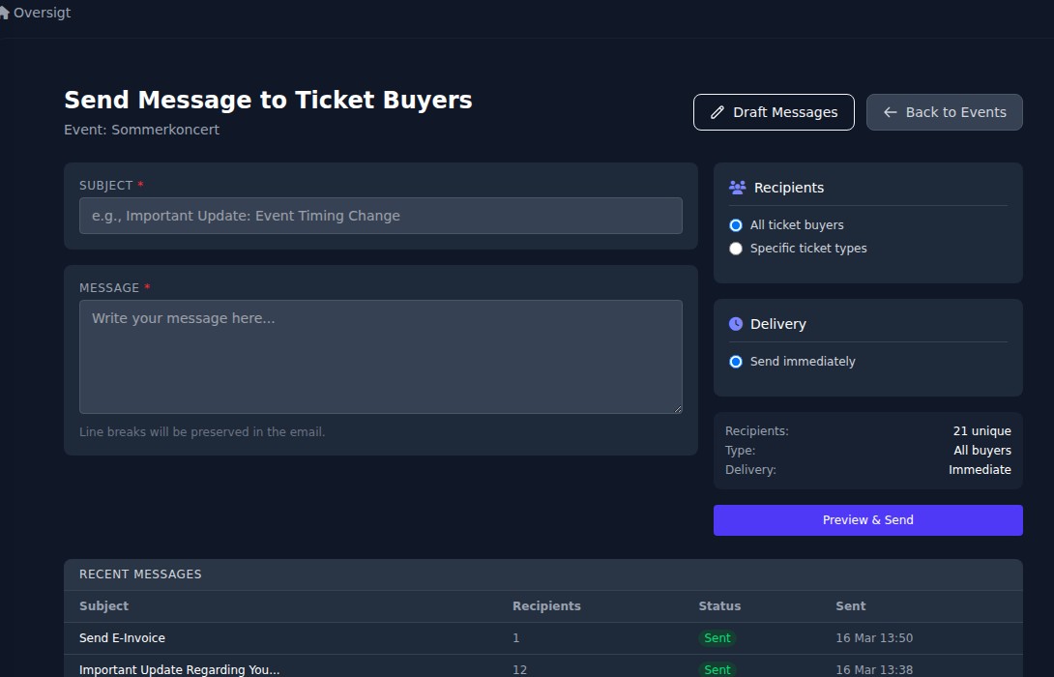The image size is (1054, 677).
Task: Go Back to Events
Action: [x=945, y=112]
